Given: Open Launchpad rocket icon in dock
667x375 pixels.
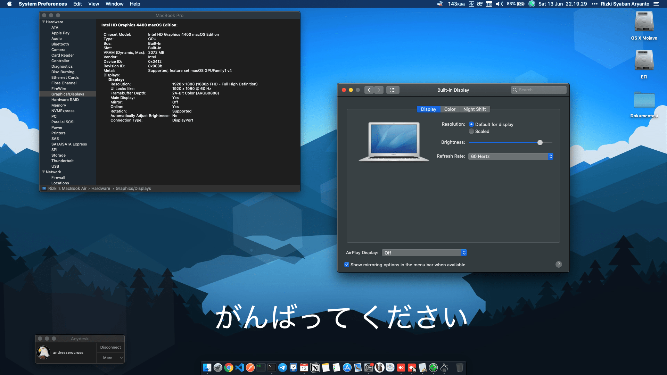Looking at the screenshot, I should click(x=218, y=367).
